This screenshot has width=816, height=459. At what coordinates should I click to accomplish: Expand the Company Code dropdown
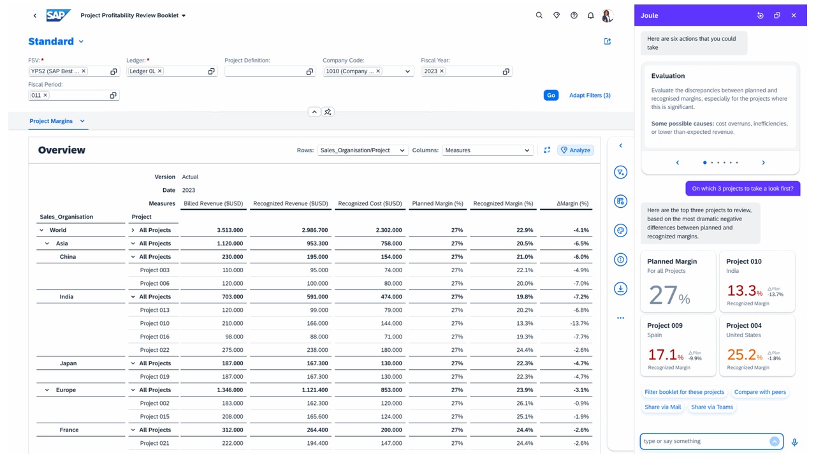tap(408, 71)
